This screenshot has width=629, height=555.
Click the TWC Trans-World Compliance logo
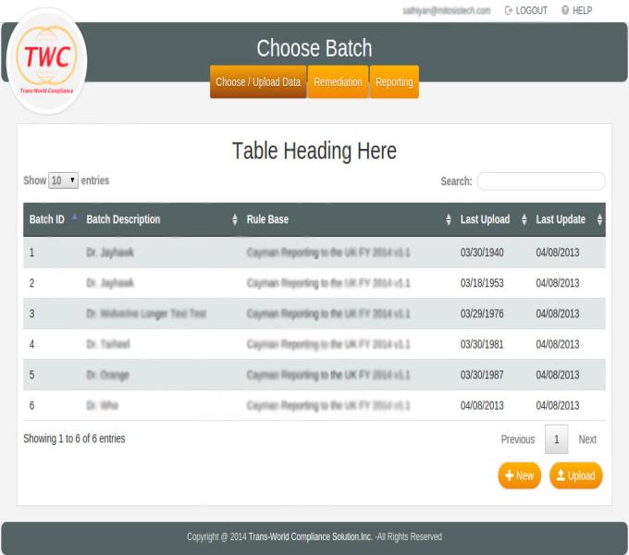47,62
